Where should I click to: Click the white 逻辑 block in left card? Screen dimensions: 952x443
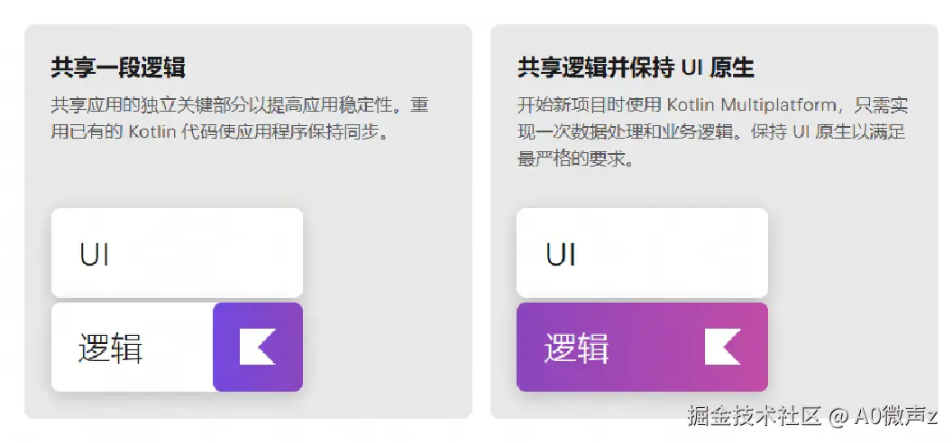click(x=133, y=348)
